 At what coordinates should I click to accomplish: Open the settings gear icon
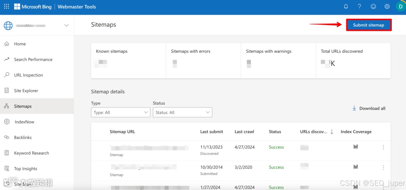pyautogui.click(x=387, y=7)
